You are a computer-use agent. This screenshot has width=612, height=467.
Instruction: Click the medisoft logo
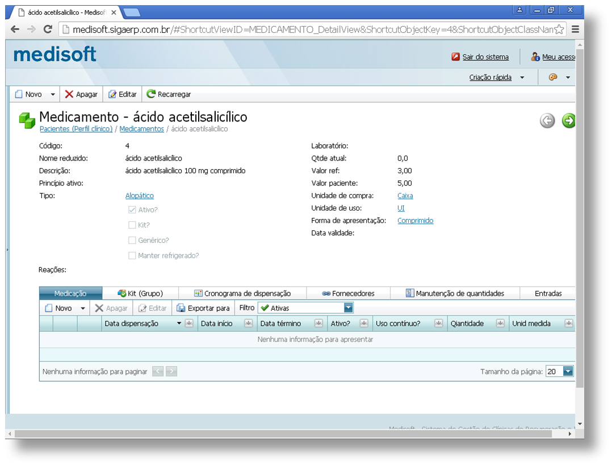click(x=55, y=54)
